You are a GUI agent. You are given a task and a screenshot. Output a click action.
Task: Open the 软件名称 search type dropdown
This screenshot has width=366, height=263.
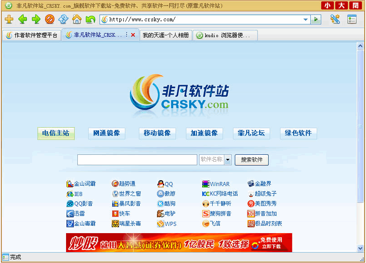[228, 160]
